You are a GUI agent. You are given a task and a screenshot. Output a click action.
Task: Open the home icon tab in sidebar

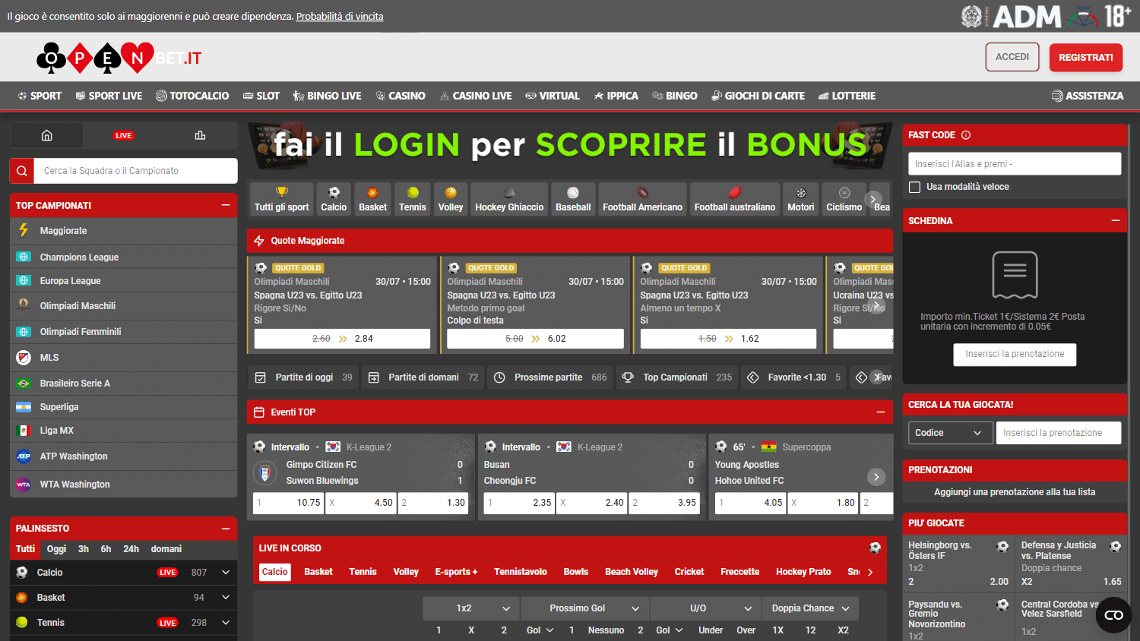click(x=46, y=135)
